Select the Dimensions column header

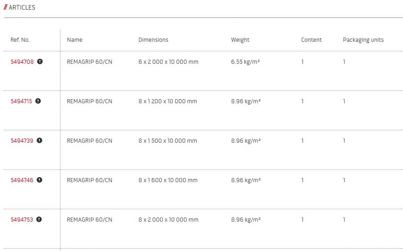[153, 40]
